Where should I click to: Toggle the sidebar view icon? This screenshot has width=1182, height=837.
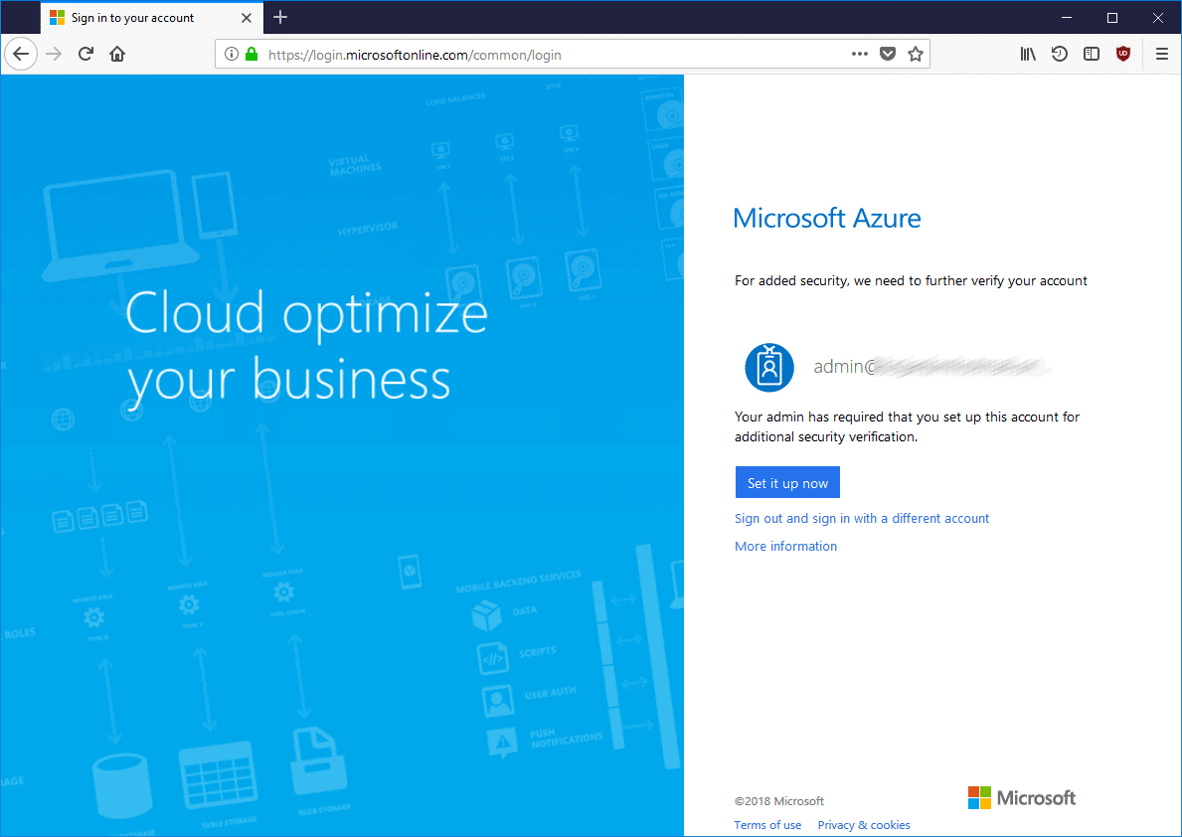coord(1092,54)
